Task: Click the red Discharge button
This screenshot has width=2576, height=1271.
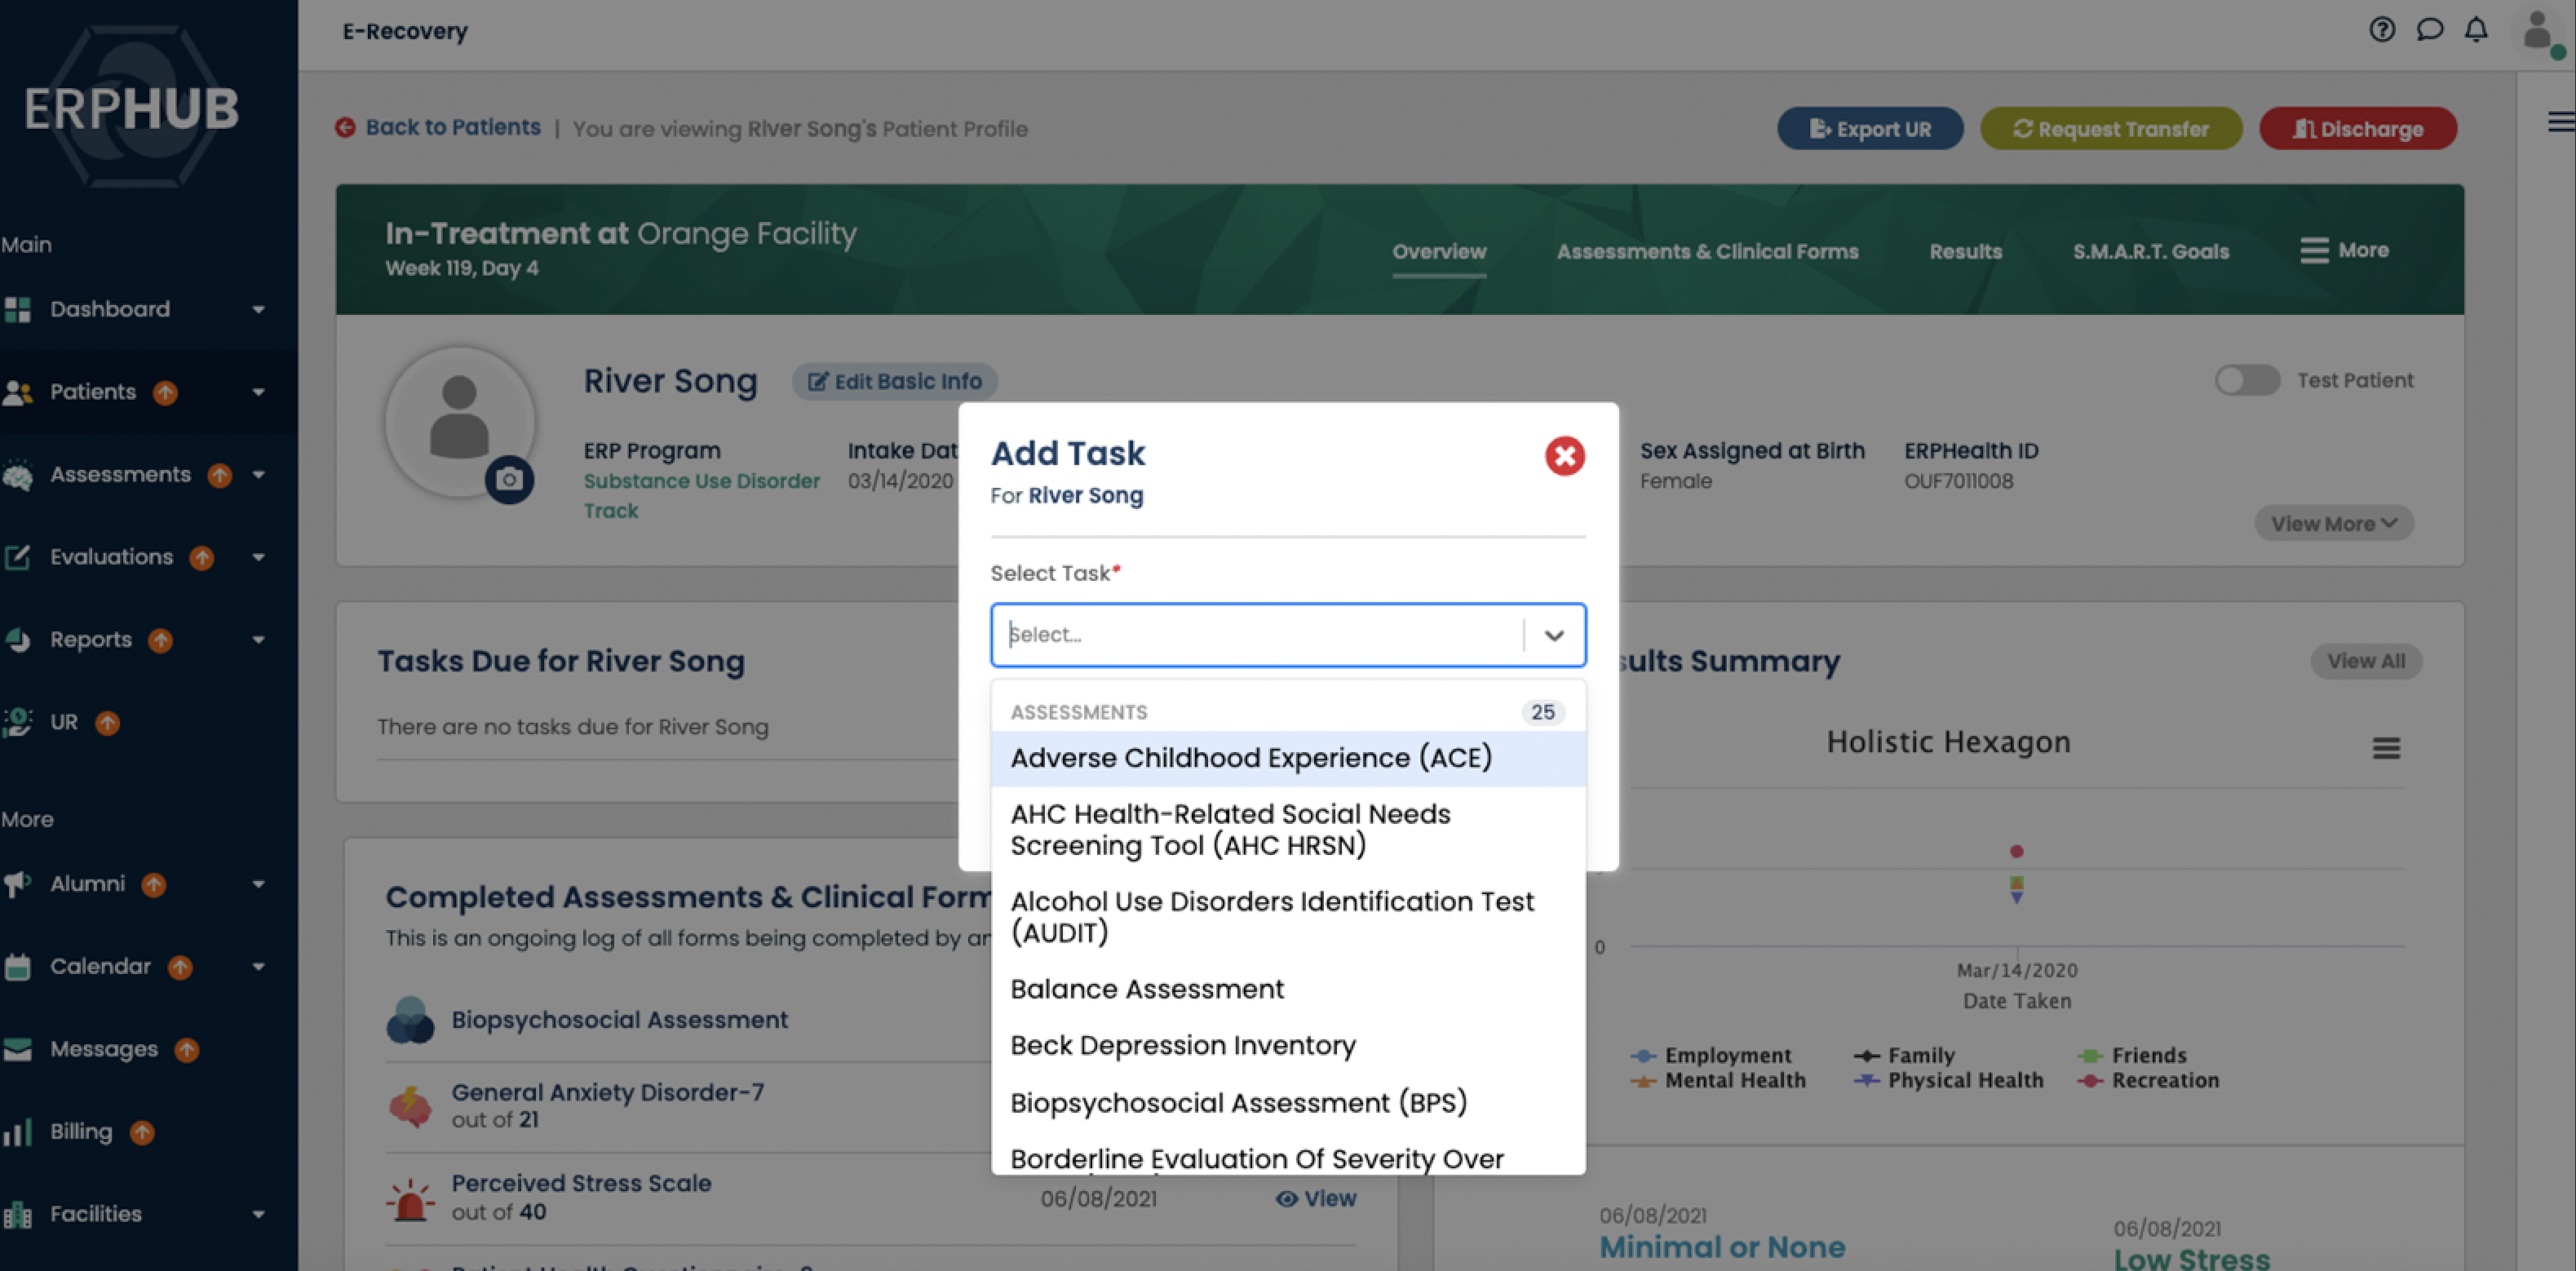Action: click(x=2357, y=129)
